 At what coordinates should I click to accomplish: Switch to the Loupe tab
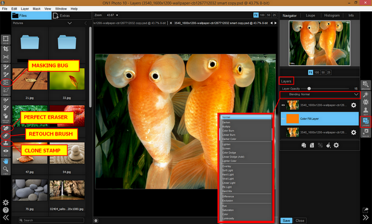(310, 15)
